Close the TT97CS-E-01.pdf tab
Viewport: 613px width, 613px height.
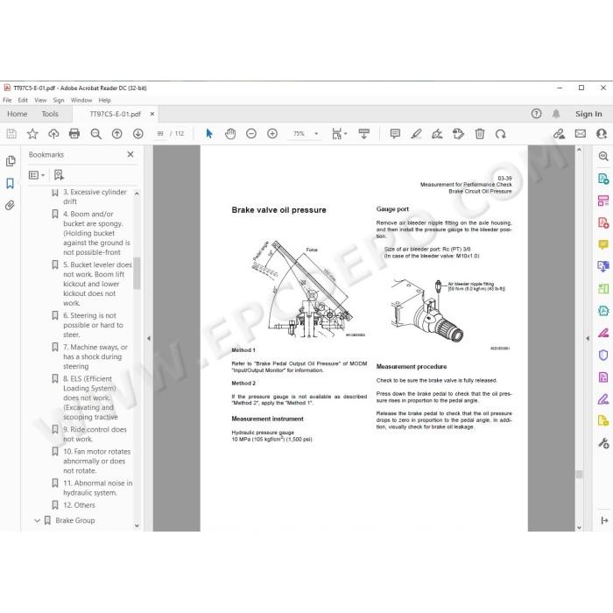(152, 114)
